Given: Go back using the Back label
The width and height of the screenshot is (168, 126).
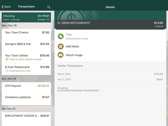Looking at the screenshot, I should pyautogui.click(x=8, y=7).
